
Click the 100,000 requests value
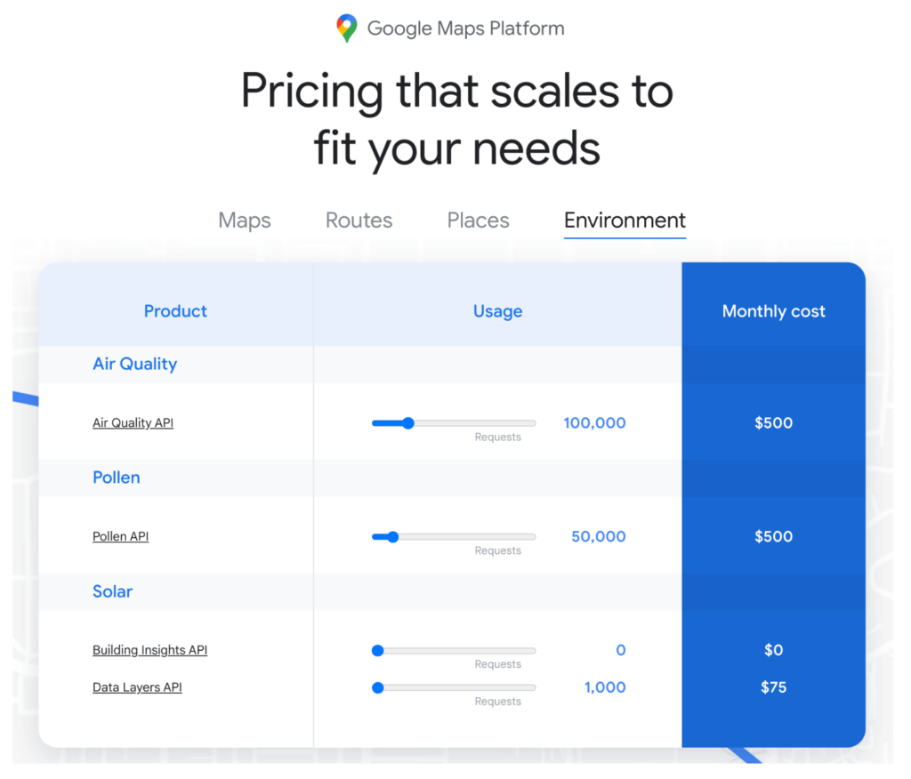[594, 423]
